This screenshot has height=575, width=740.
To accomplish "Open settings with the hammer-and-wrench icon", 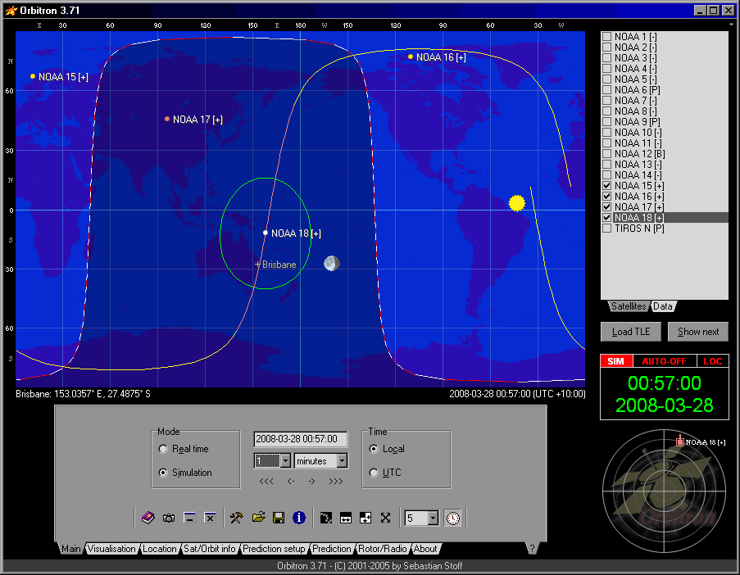I will 236,518.
